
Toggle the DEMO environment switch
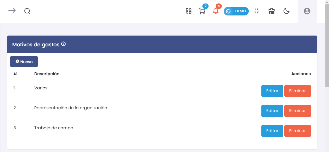pyautogui.click(x=236, y=11)
